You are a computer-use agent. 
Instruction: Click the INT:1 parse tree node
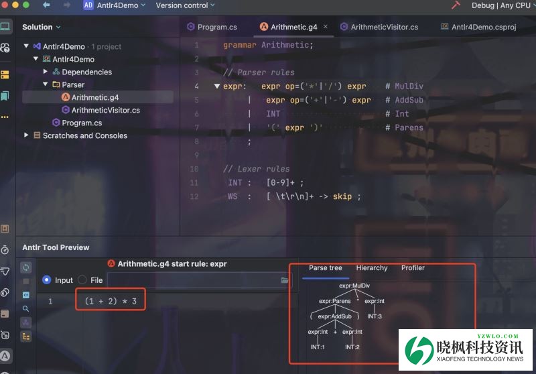pos(318,347)
